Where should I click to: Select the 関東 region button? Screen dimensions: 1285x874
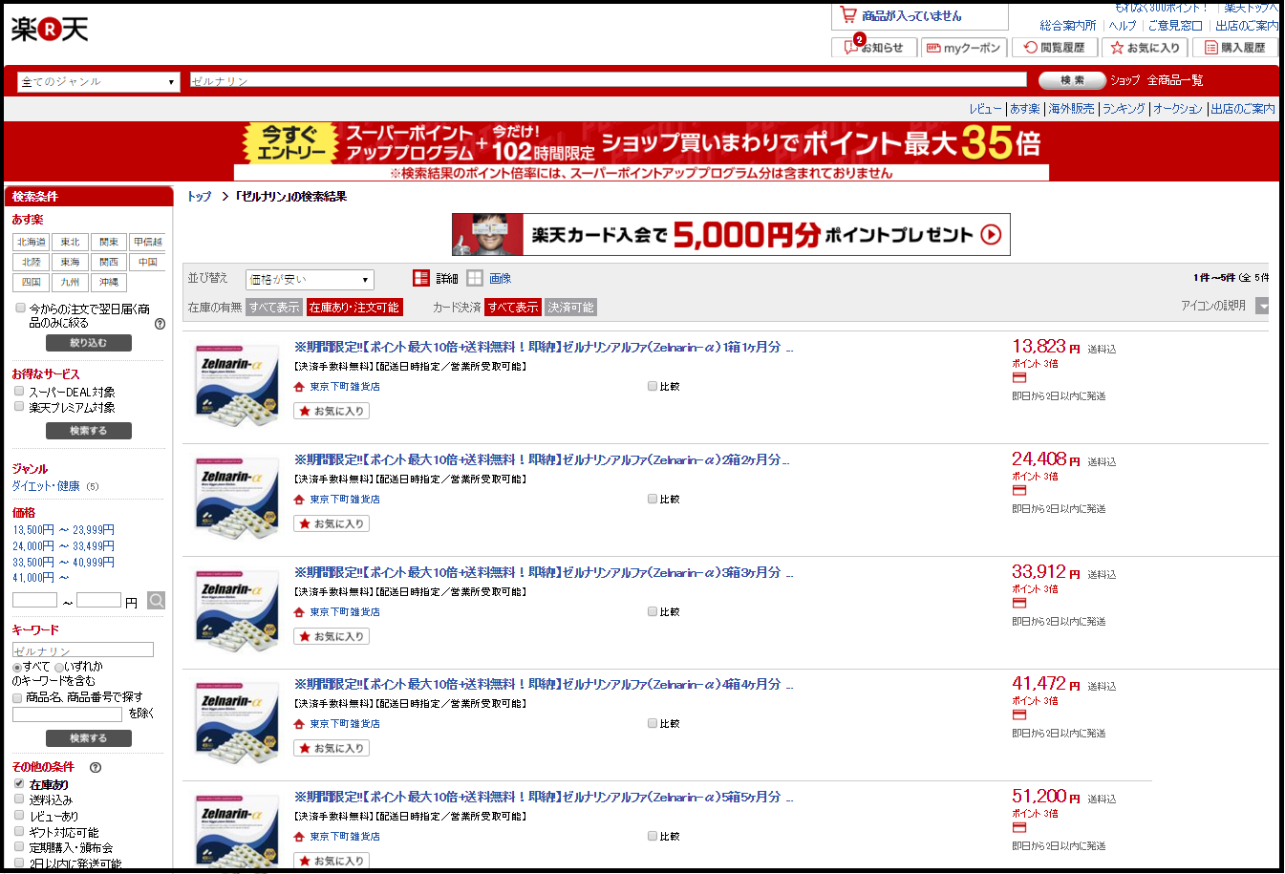tap(109, 243)
